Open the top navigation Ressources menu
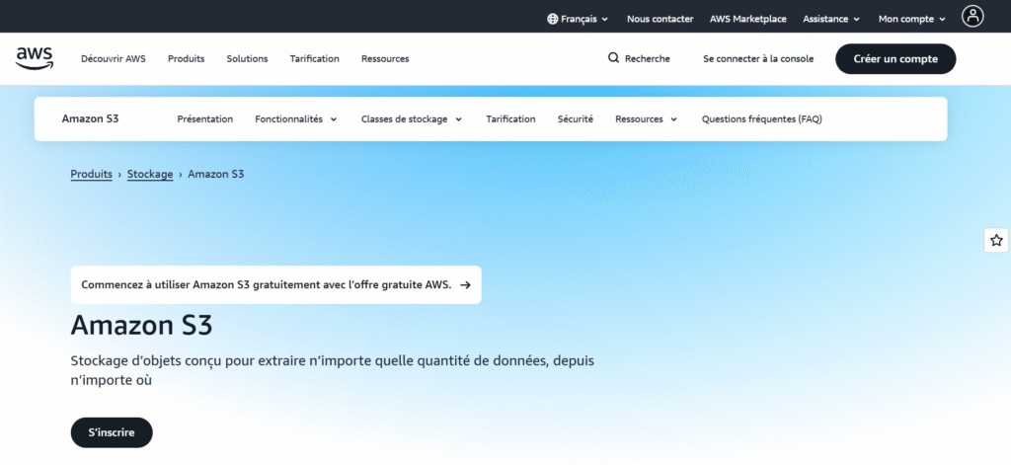The width and height of the screenshot is (1011, 465). (x=385, y=58)
